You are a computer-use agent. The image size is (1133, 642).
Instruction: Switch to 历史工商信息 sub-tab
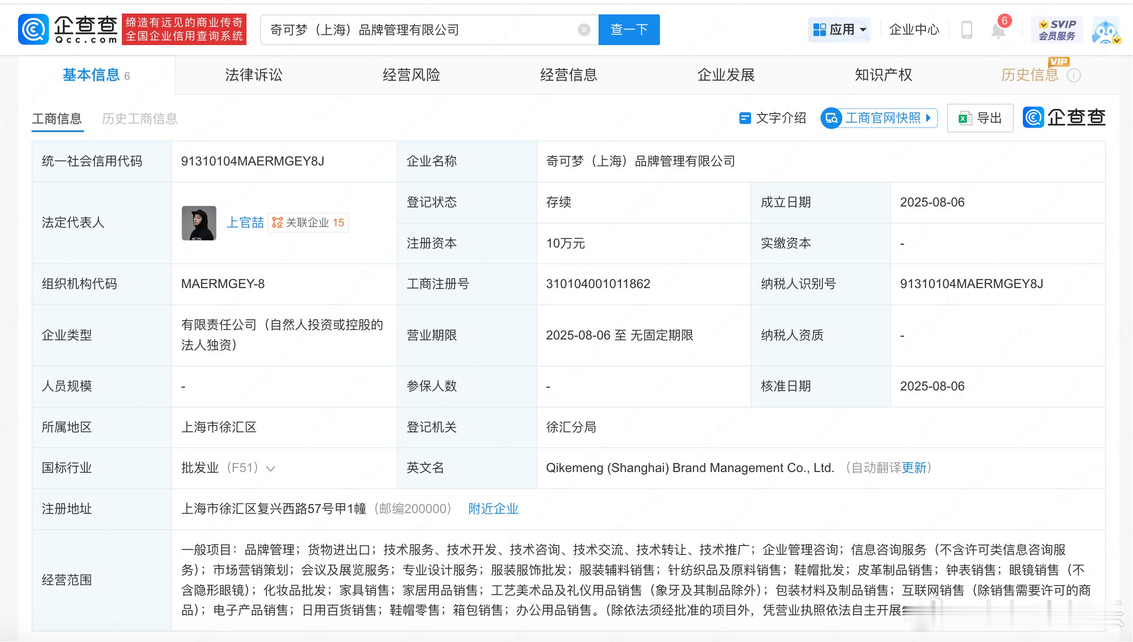pos(139,119)
